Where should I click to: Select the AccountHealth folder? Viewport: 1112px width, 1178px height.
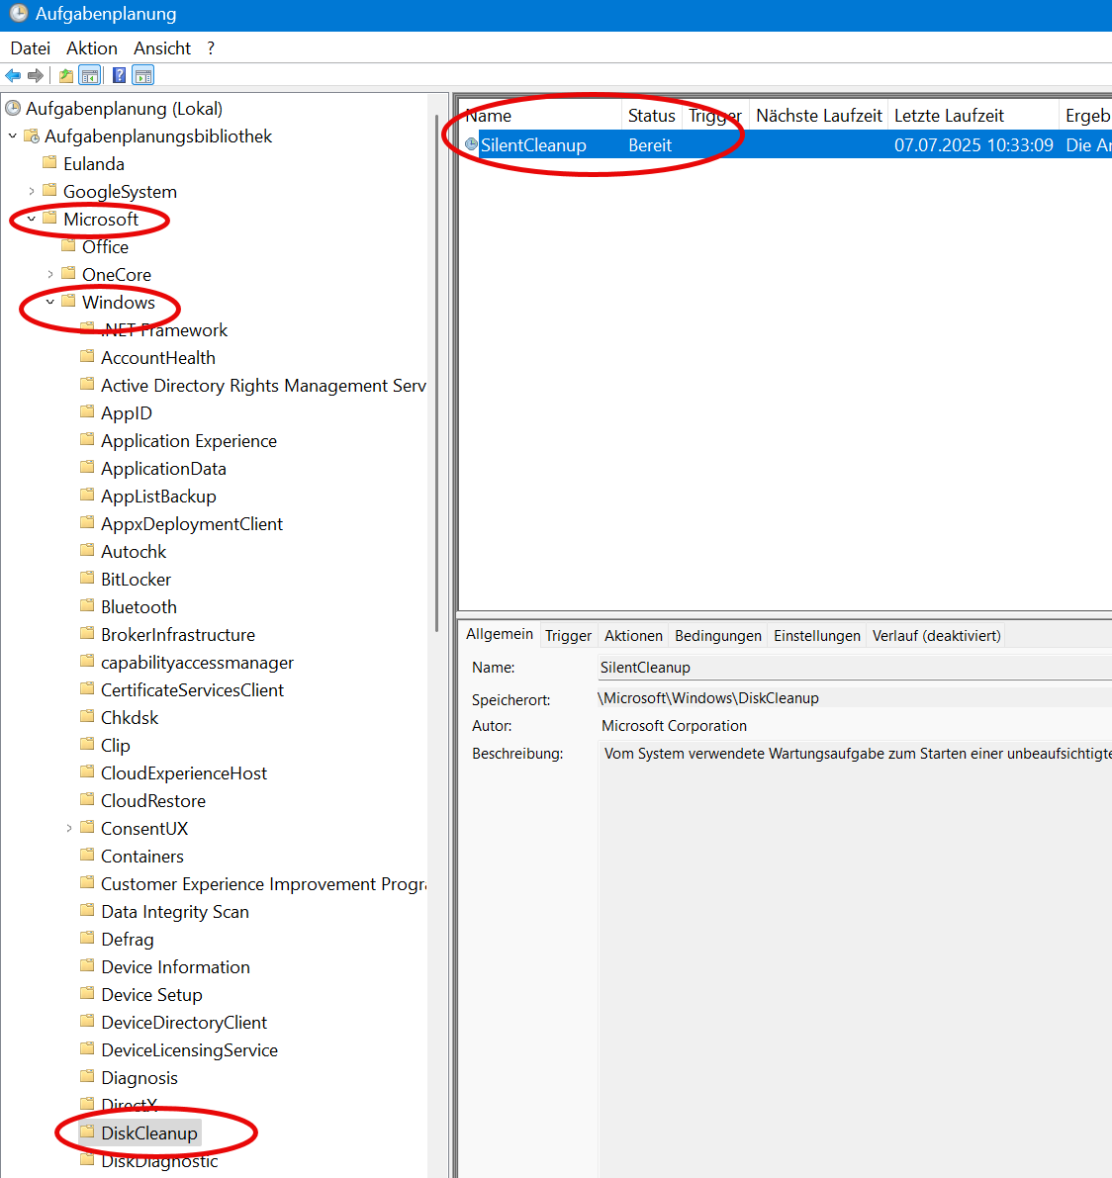click(x=157, y=358)
